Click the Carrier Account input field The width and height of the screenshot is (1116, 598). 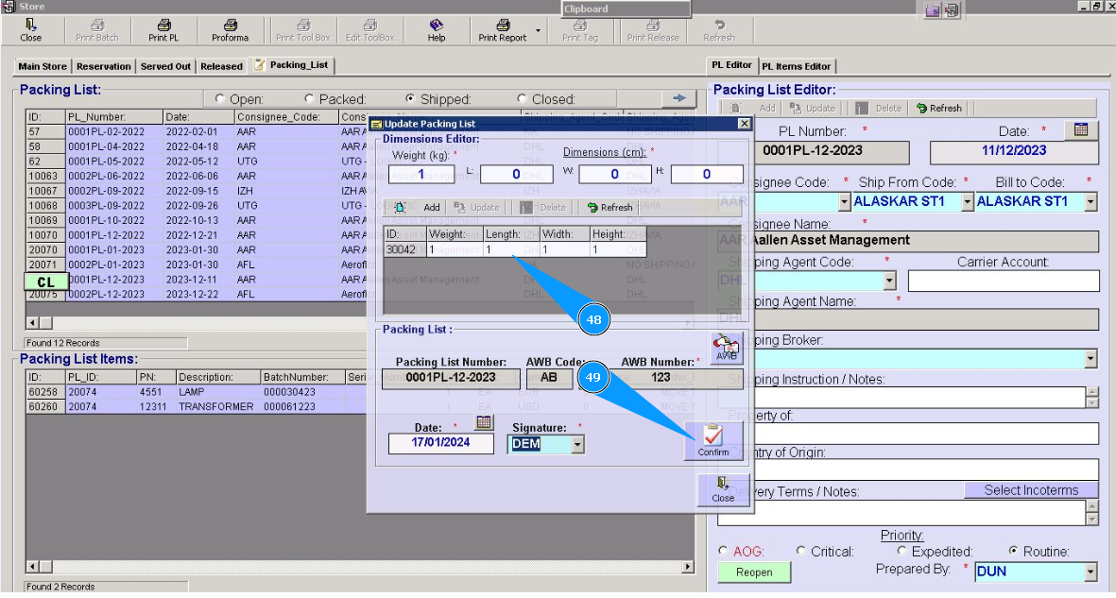pos(1004,282)
